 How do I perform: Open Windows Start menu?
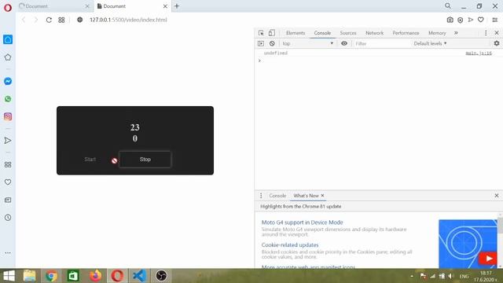9,276
